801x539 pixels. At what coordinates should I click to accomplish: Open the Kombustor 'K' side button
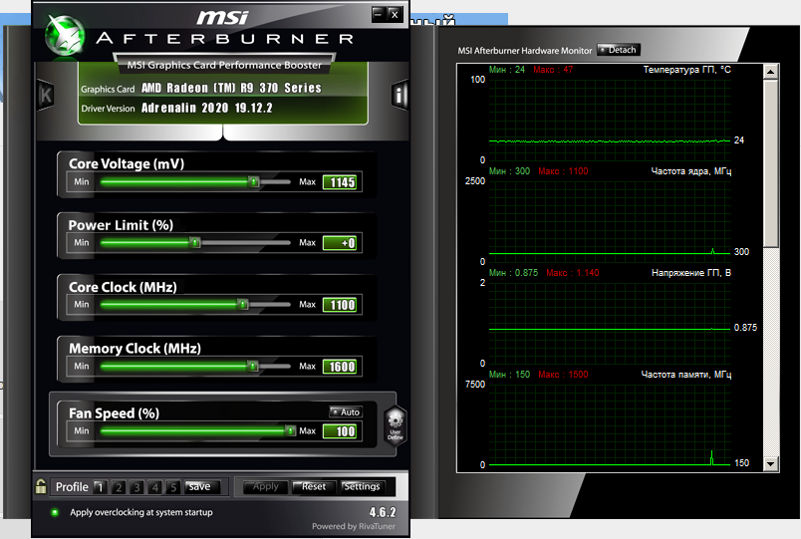[46, 95]
